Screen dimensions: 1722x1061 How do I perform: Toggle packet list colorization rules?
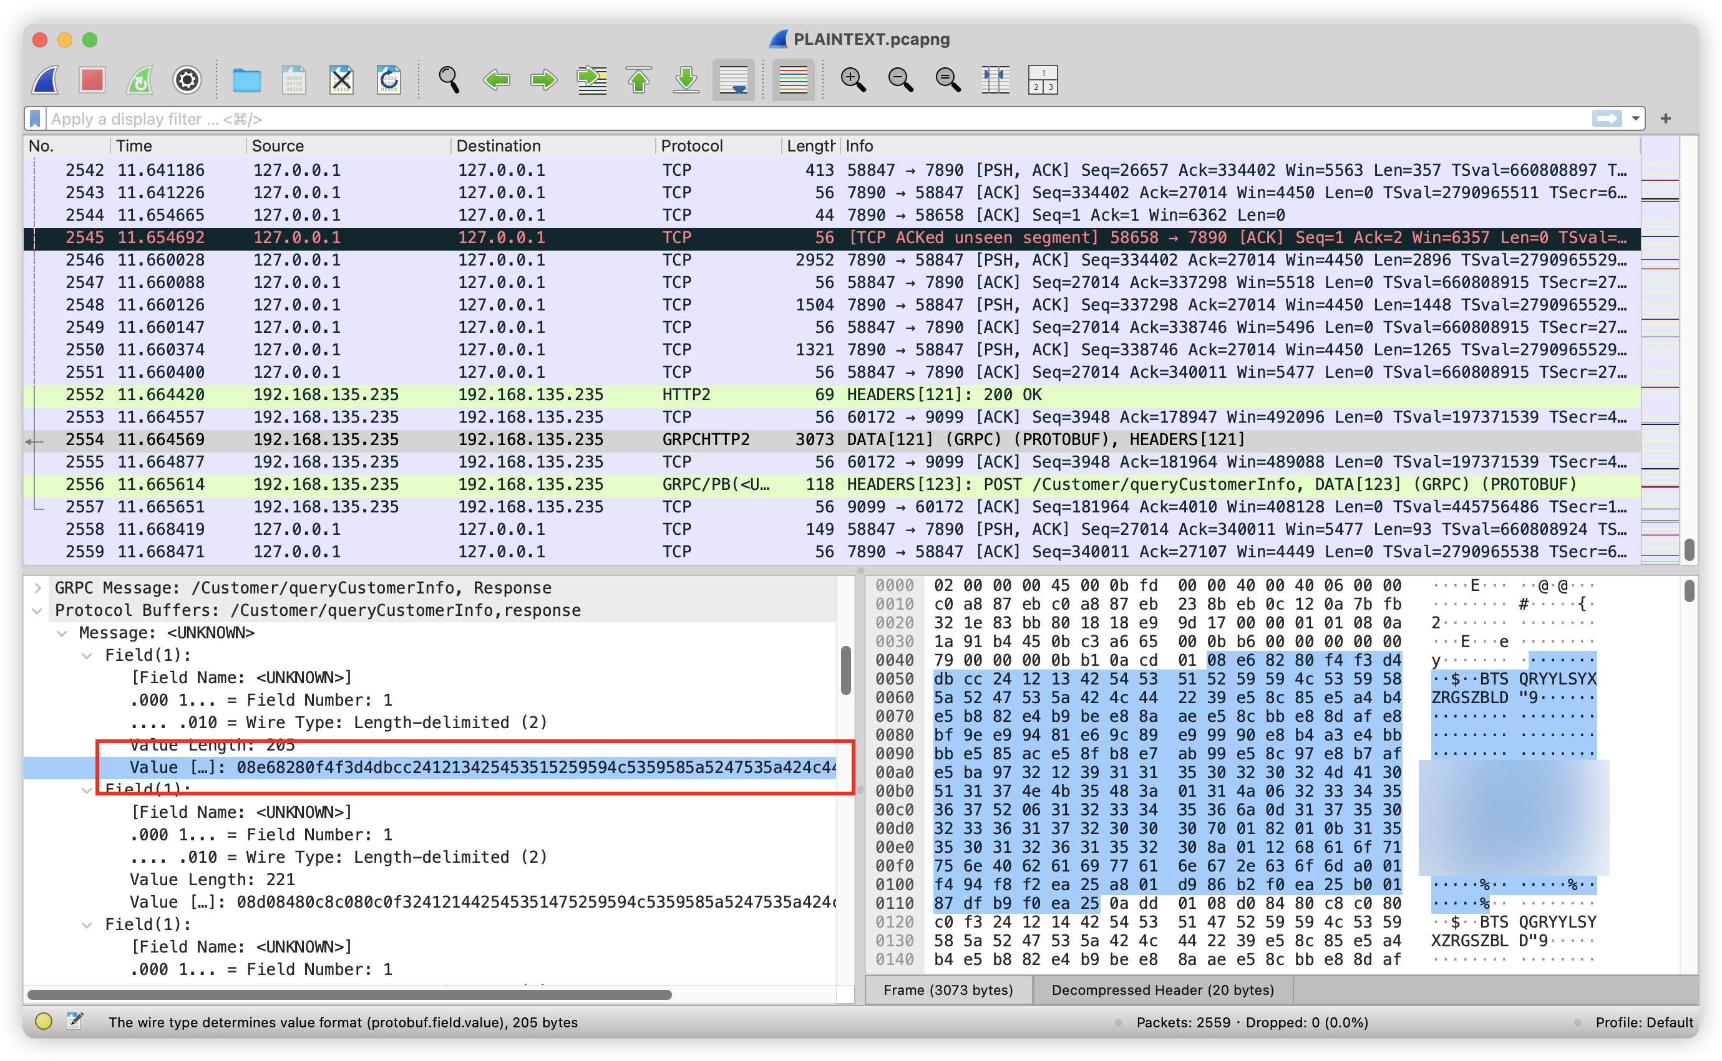(793, 80)
